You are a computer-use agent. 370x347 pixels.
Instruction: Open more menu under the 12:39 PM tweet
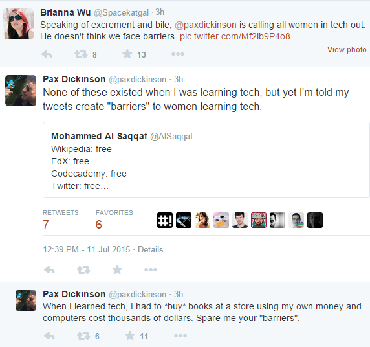coord(151,269)
